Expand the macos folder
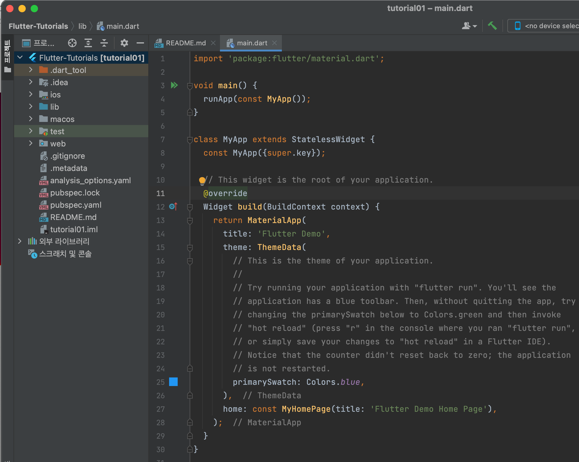Viewport: 579px width, 462px height. (31, 119)
